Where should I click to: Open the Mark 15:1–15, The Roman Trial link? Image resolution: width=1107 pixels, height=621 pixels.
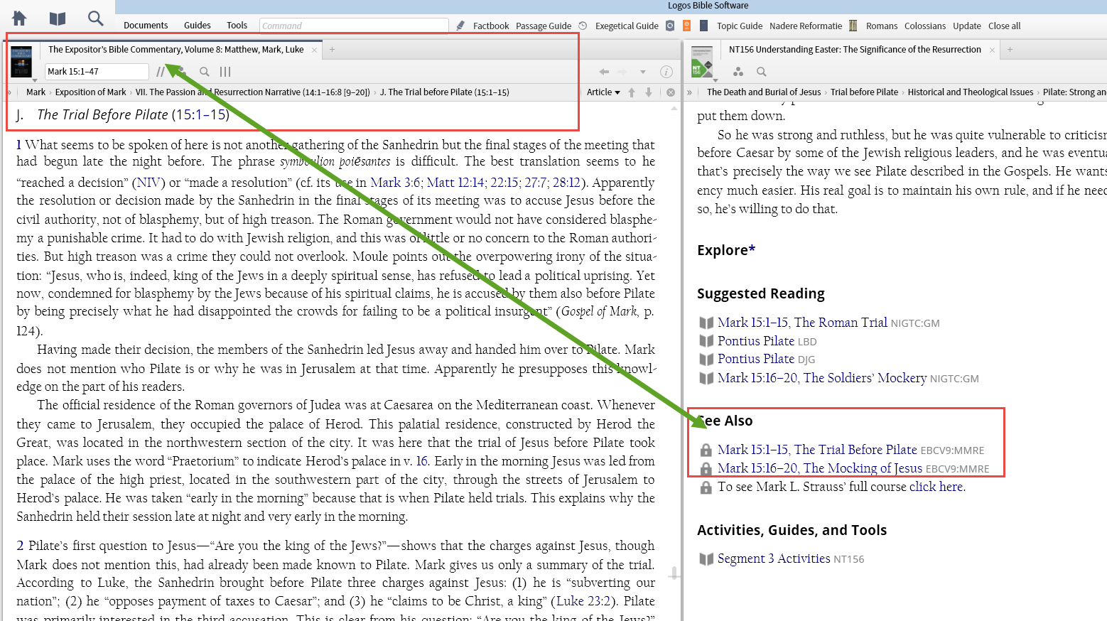click(x=802, y=323)
